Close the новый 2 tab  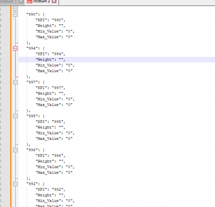54,1
